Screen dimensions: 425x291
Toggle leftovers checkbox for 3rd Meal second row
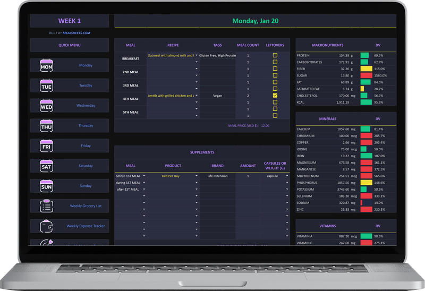tap(275, 89)
